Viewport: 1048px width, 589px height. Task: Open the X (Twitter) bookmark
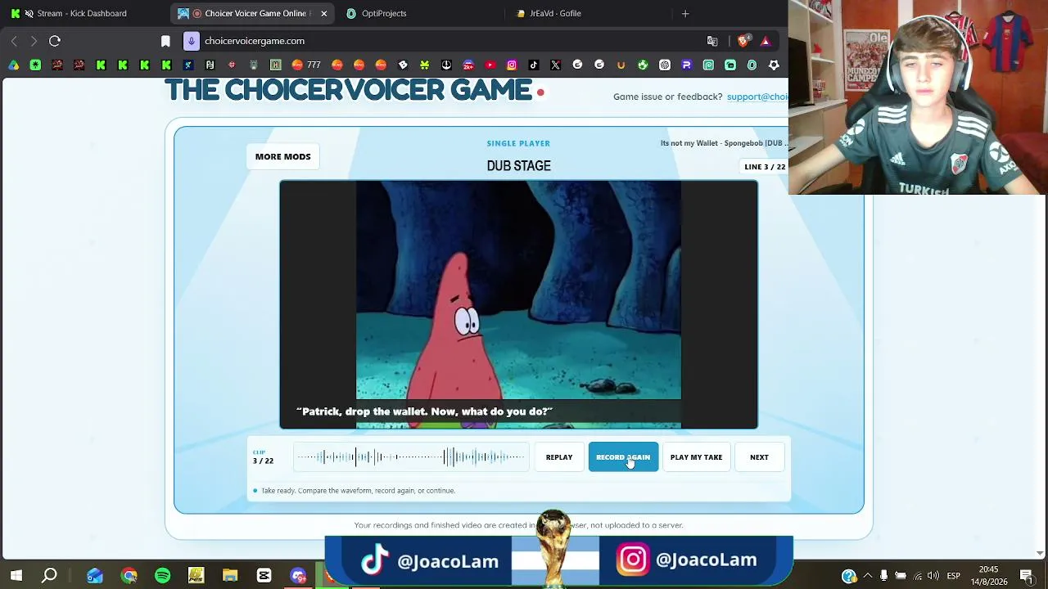tap(556, 65)
